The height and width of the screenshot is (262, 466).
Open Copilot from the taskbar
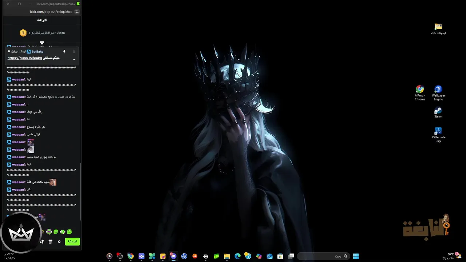click(259, 256)
